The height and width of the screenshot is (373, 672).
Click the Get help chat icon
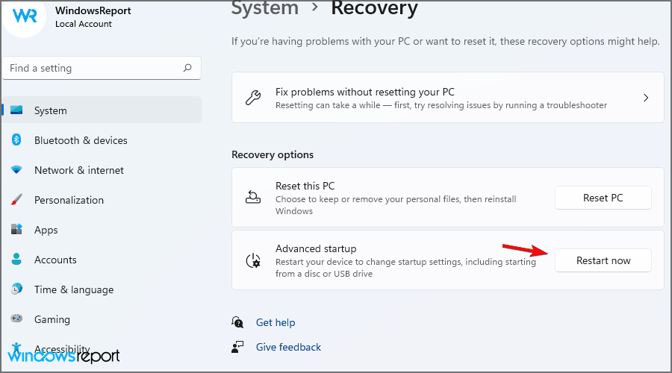pyautogui.click(x=237, y=322)
